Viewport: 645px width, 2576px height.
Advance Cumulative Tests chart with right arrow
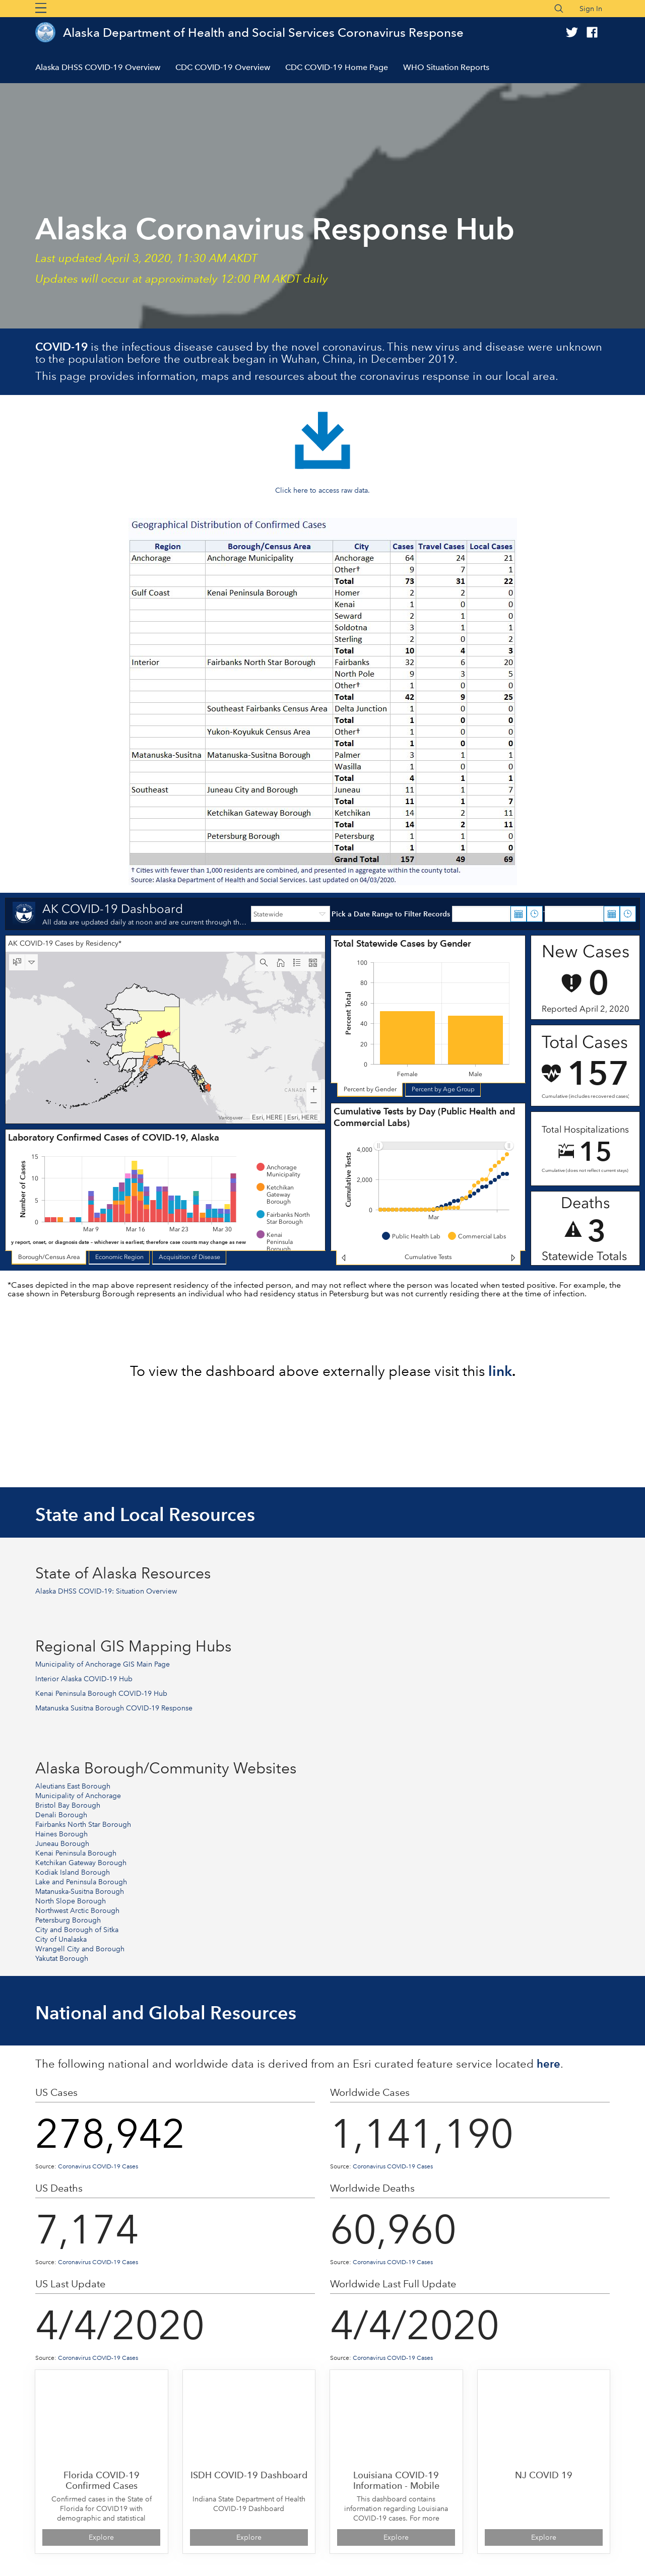(x=513, y=1257)
